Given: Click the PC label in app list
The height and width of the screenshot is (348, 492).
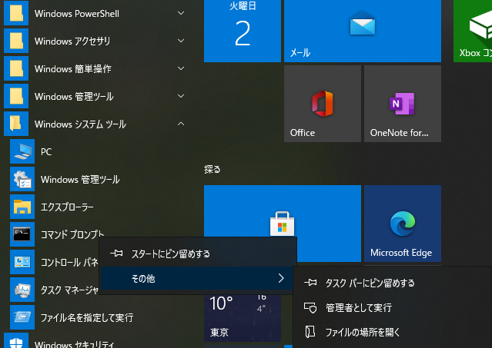Looking at the screenshot, I should (46, 152).
